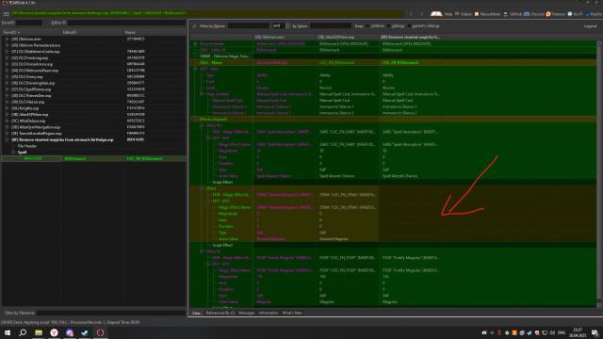The width and height of the screenshot is (603, 339).
Task: Click the Editor ID search field
Action: 125,23
